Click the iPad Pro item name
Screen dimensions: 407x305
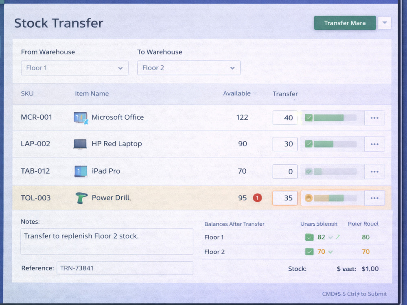coord(106,171)
